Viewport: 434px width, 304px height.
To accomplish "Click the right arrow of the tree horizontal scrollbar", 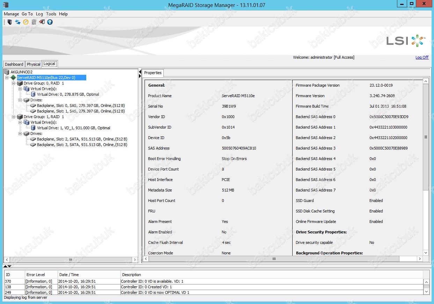I will (135, 260).
